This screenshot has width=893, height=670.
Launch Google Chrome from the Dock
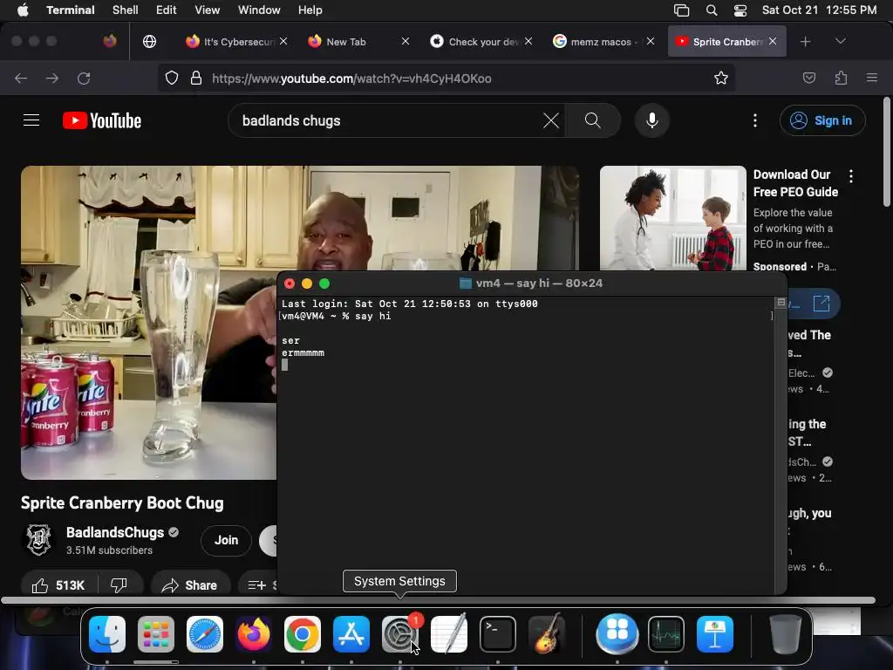tap(303, 634)
